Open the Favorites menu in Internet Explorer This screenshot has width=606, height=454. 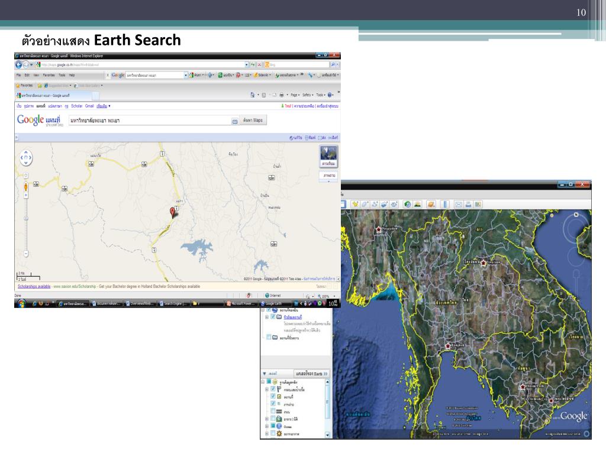[49, 75]
